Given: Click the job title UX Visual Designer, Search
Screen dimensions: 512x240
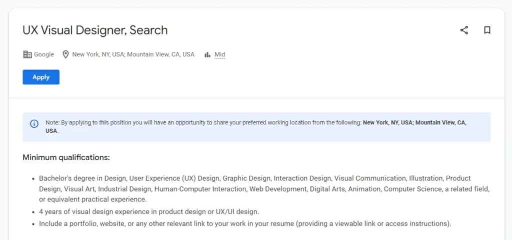Looking at the screenshot, I should (x=95, y=30).
